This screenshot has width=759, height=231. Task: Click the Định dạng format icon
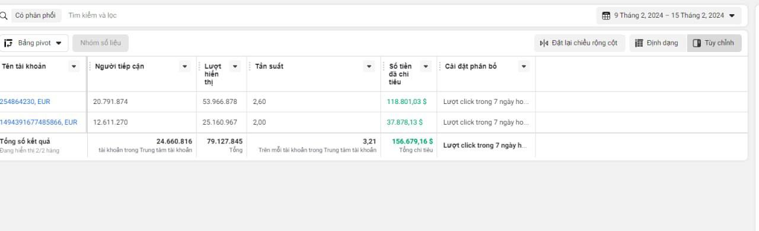[x=639, y=43]
